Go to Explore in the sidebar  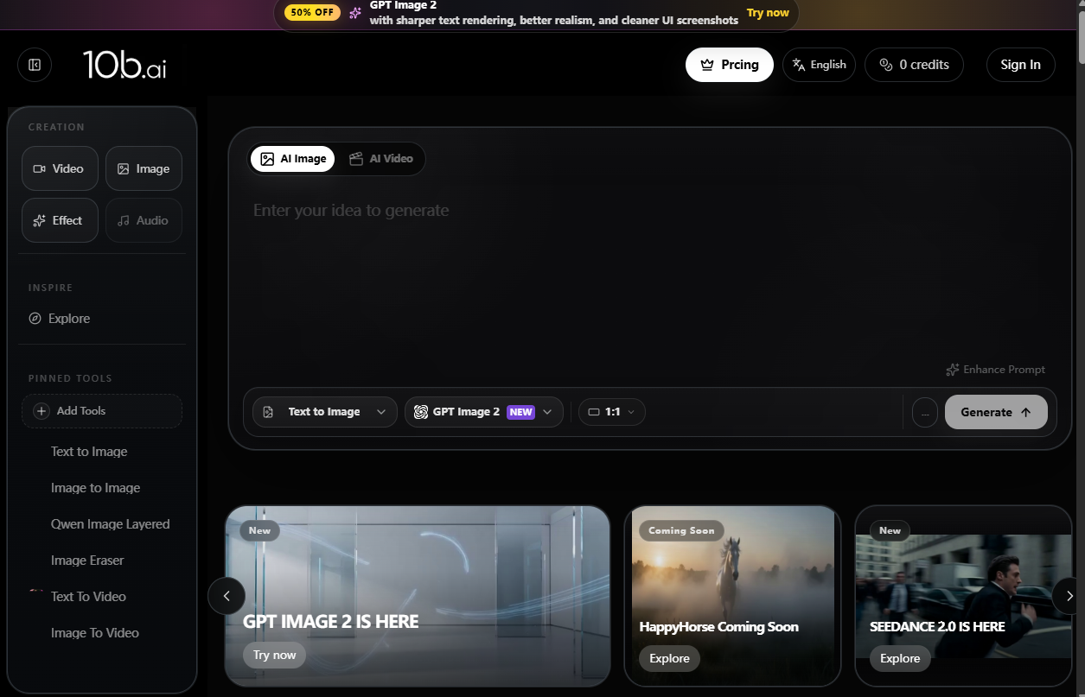click(x=60, y=319)
